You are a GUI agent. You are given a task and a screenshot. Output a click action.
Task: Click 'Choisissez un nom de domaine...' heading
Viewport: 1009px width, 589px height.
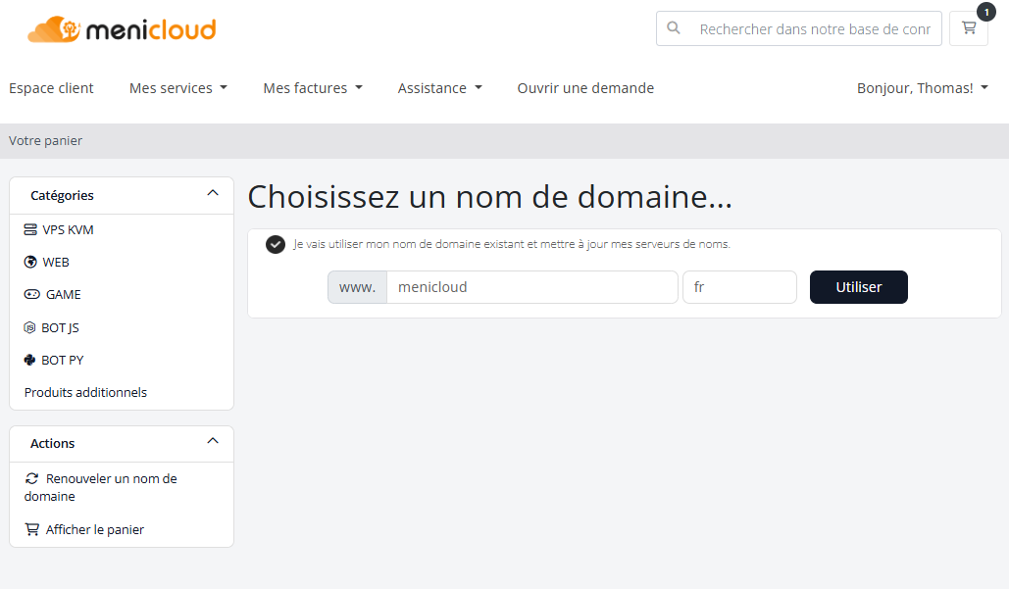coord(490,197)
